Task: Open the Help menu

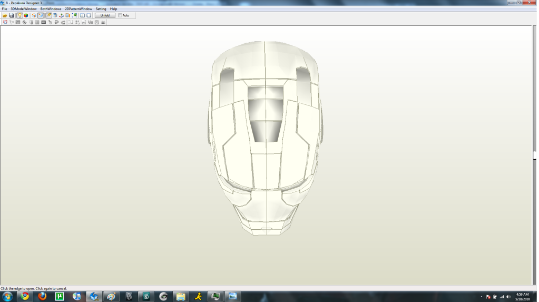Action: point(113,9)
